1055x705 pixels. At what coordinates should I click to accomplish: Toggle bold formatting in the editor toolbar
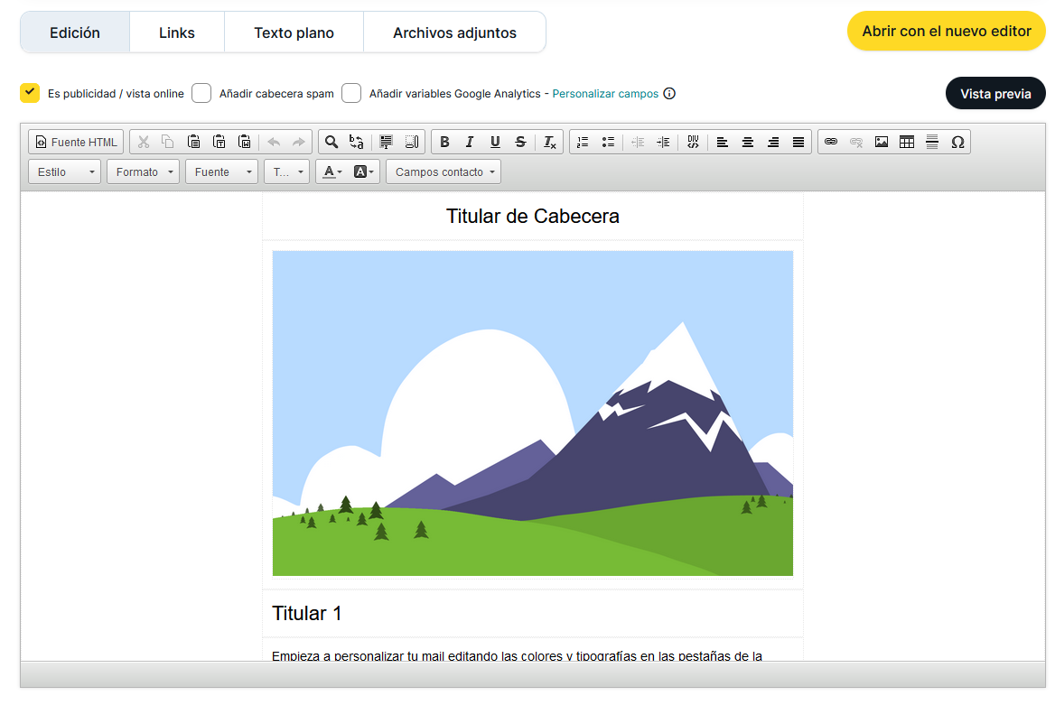pyautogui.click(x=444, y=142)
